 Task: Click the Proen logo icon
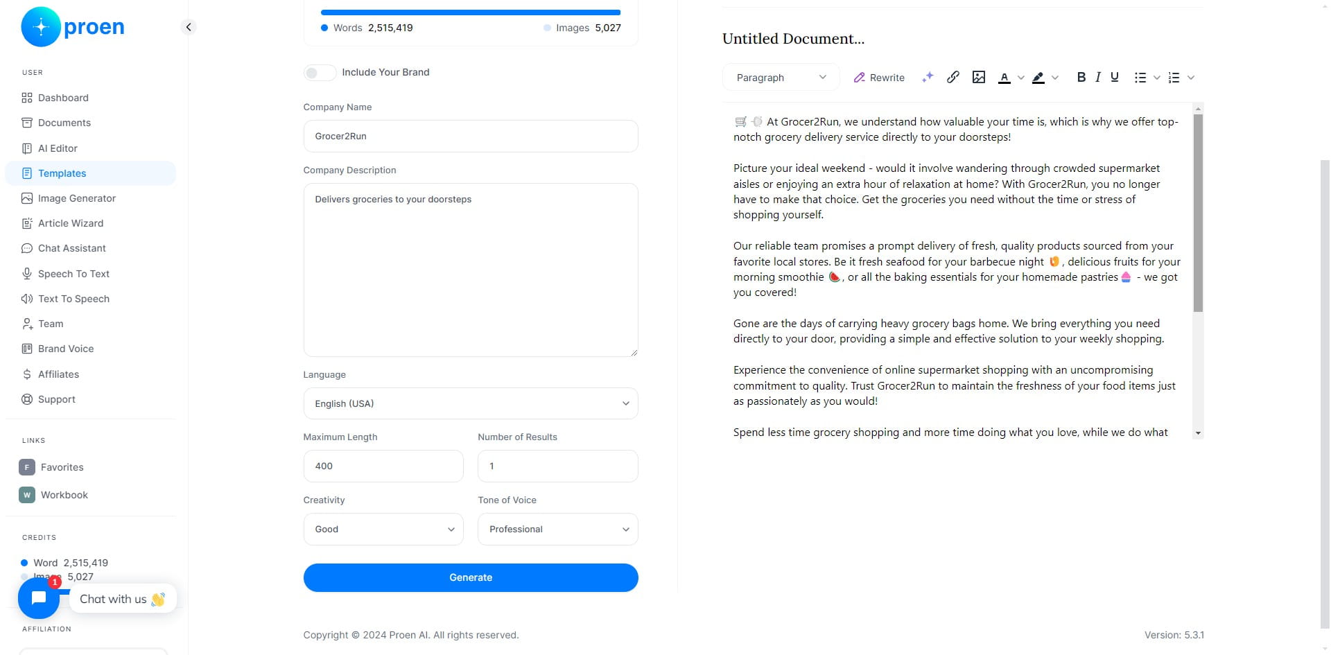(41, 27)
